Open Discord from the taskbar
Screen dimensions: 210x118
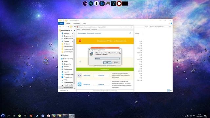pyautogui.click(x=43, y=116)
